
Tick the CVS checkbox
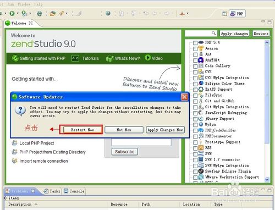(195, 72)
